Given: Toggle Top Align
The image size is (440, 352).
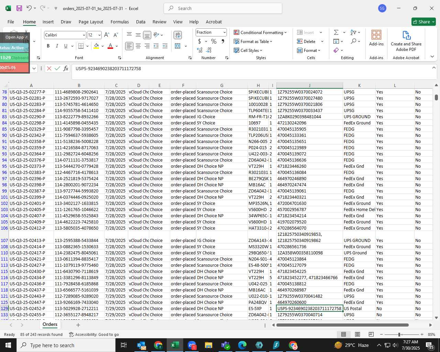Looking at the screenshot, I should pos(129,35).
